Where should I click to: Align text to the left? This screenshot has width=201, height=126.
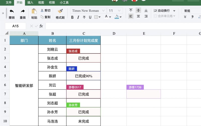(131, 16)
